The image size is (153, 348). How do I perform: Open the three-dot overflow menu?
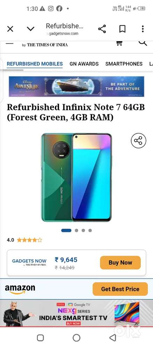(143, 29)
